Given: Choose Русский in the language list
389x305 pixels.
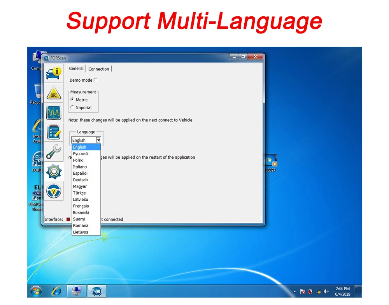Looking at the screenshot, I should click(x=86, y=154).
